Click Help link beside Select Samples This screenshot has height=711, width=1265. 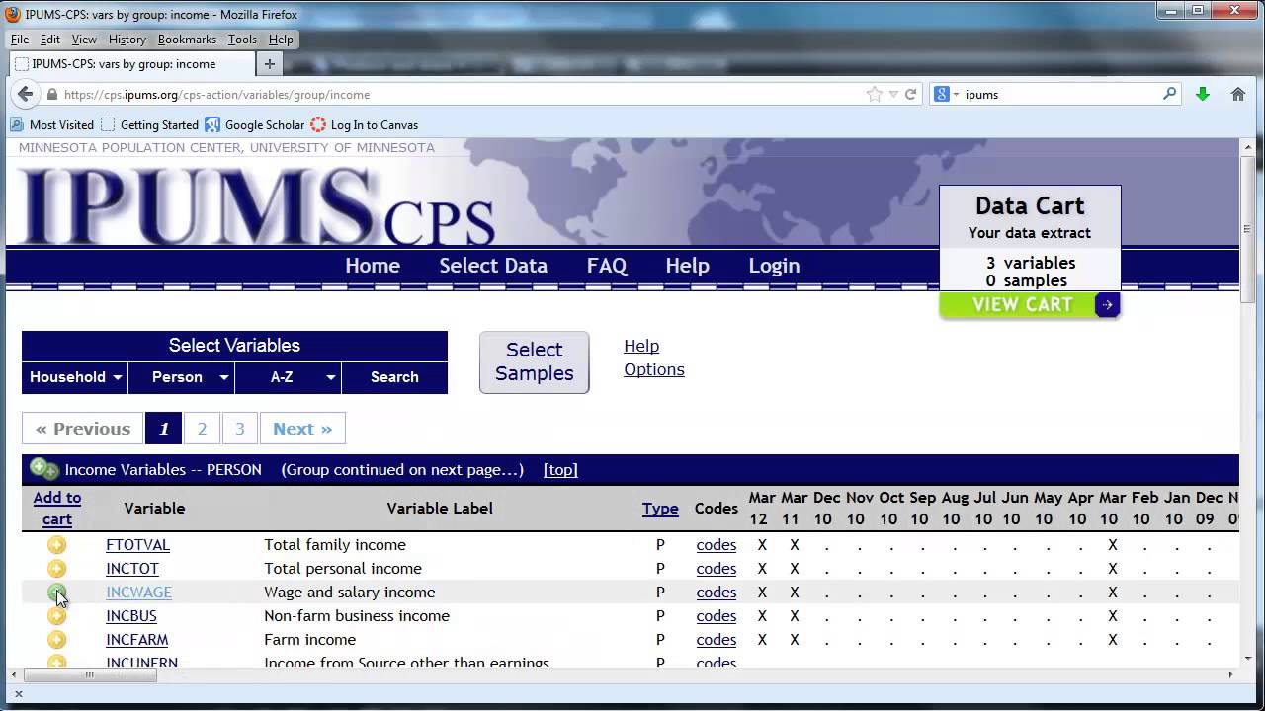click(x=641, y=346)
